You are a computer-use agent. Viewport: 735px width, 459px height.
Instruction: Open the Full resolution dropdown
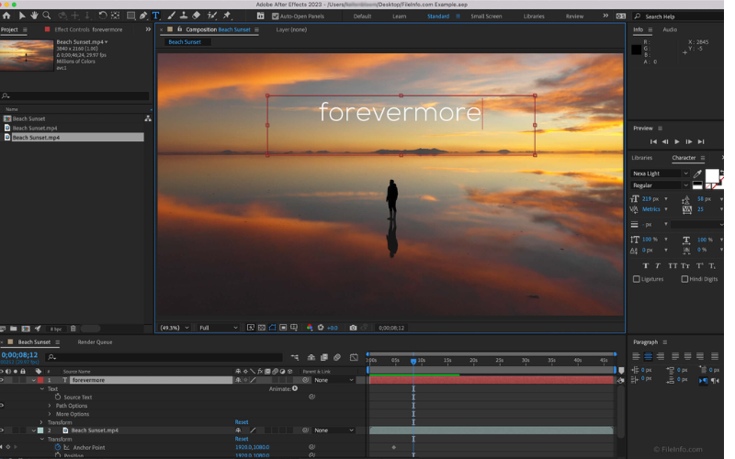(218, 328)
